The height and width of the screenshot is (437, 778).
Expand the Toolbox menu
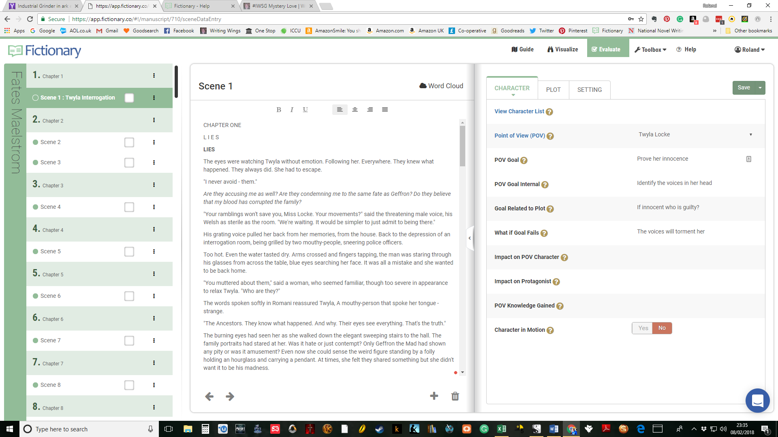click(x=650, y=49)
